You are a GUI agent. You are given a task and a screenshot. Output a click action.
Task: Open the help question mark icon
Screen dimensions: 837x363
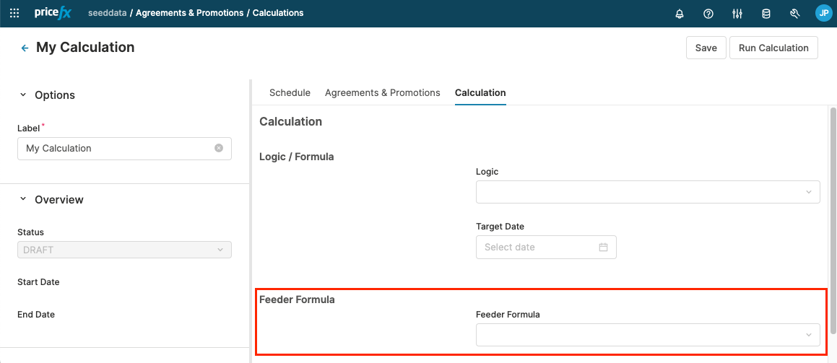[x=708, y=14]
